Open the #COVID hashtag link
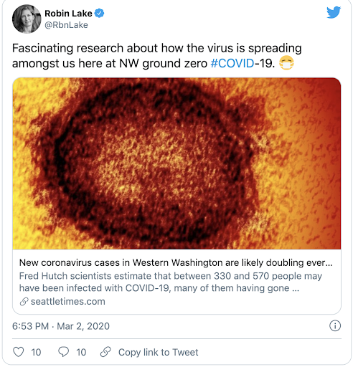This screenshot has width=353, height=367. tap(232, 63)
